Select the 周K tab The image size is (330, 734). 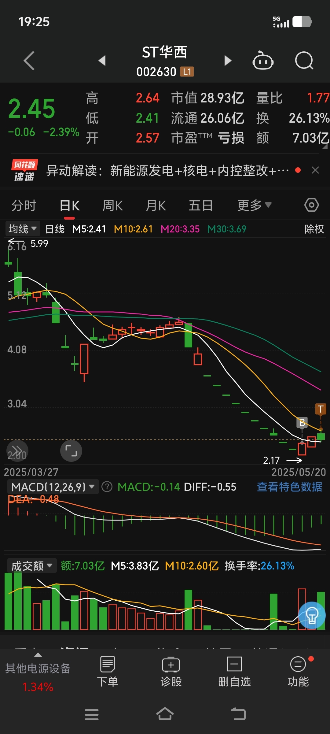coord(113,205)
